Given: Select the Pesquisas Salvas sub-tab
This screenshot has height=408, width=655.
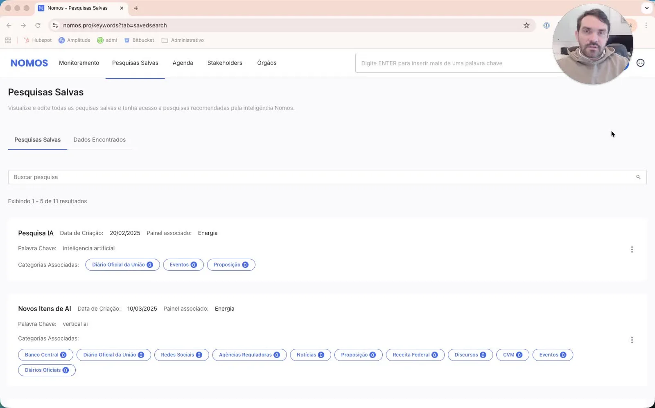Looking at the screenshot, I should pyautogui.click(x=38, y=140).
